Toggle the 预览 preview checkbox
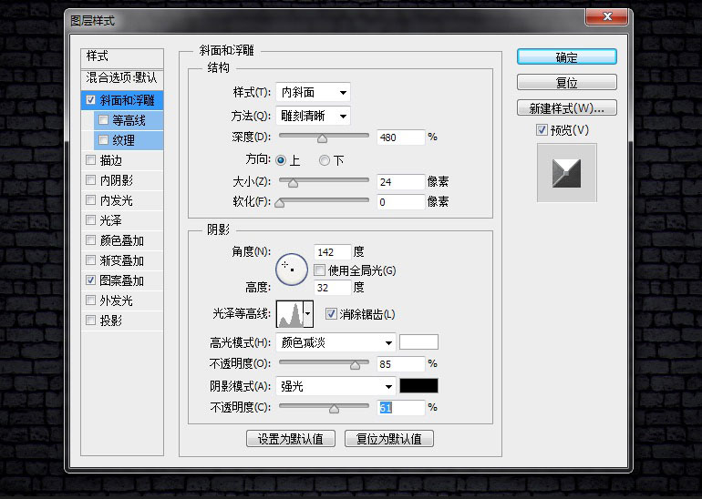The width and height of the screenshot is (702, 499). [542, 130]
